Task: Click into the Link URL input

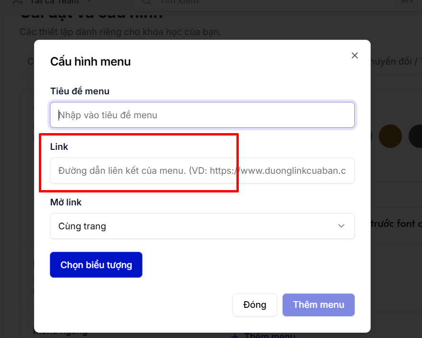Action: 202,170
